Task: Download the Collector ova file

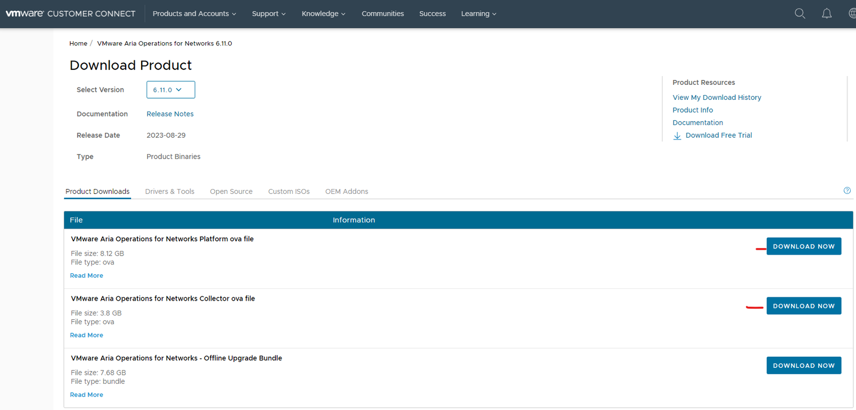Action: (804, 306)
